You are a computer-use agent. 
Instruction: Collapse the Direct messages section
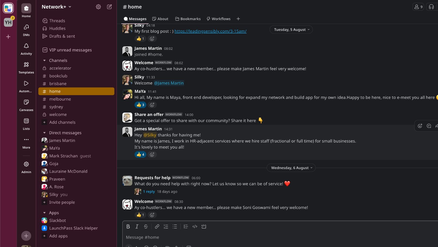45,133
